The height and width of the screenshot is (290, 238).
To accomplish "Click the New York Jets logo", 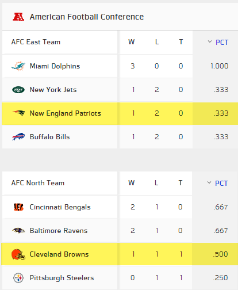I will tap(18, 90).
